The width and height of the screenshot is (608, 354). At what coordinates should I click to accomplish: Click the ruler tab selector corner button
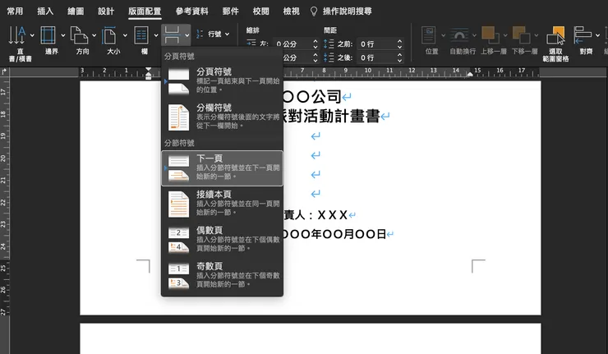pos(4,71)
